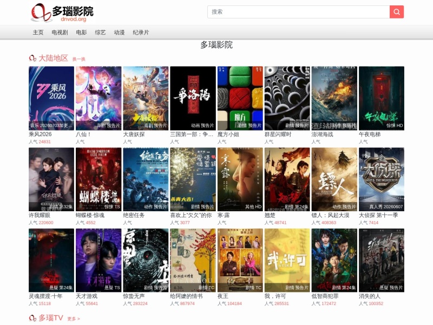
Task: Open the 澎湖海战 poster thumbnail
Action: [x=334, y=98]
